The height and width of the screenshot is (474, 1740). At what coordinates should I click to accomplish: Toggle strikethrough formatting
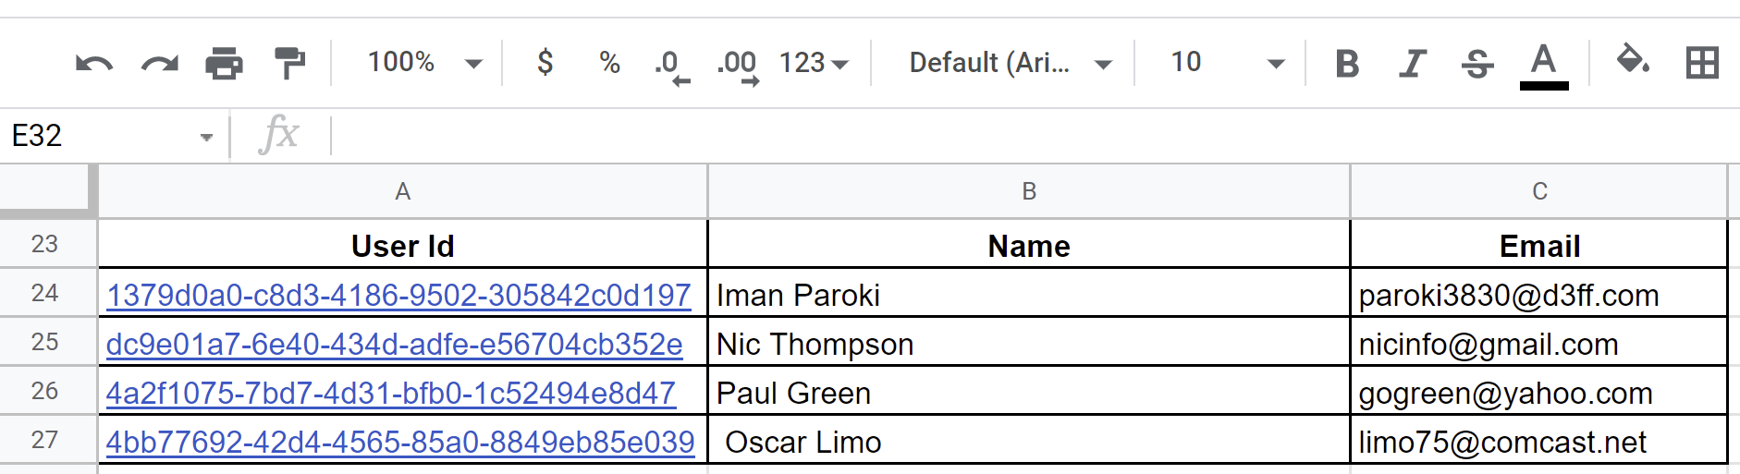click(x=1477, y=64)
